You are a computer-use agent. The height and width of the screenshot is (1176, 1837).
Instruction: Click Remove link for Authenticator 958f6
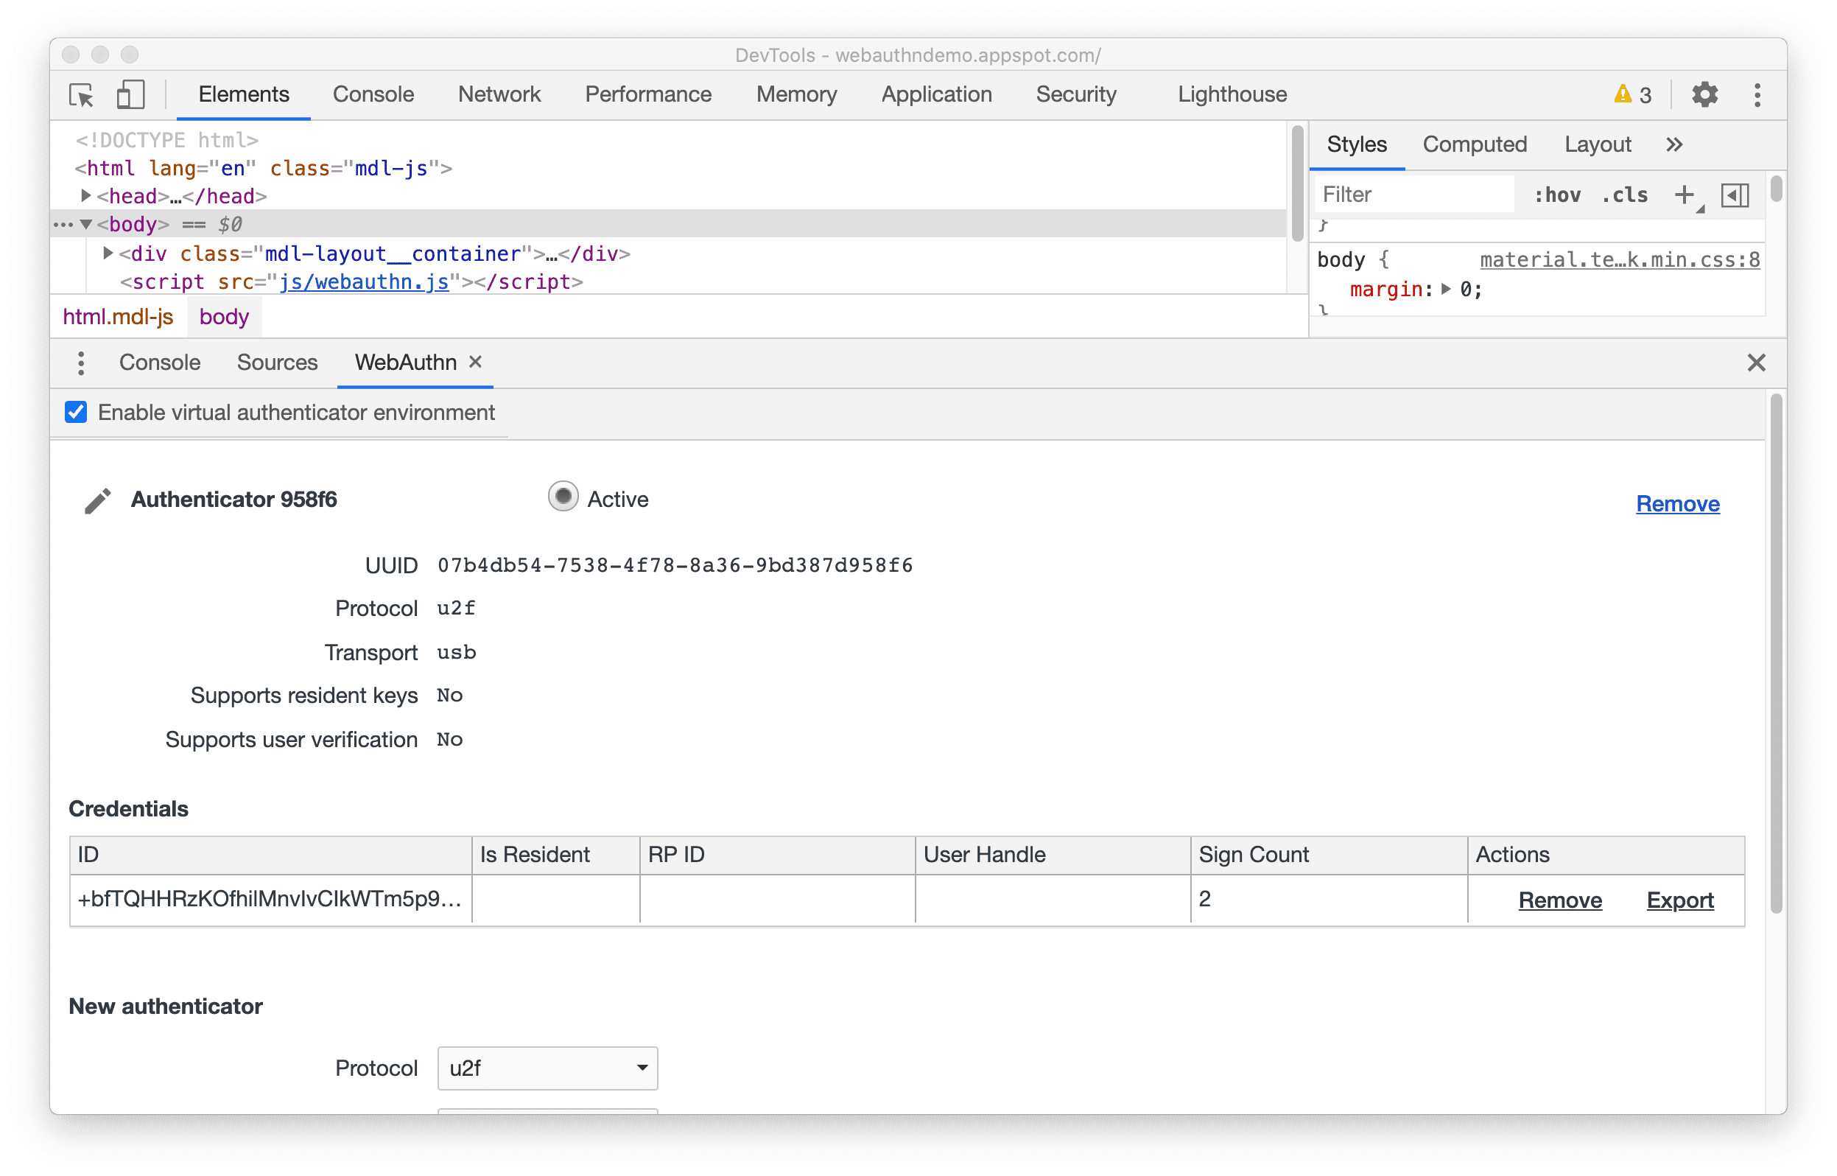point(1680,503)
